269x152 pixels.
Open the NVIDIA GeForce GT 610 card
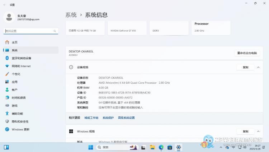pyautogui.click(x=127, y=28)
